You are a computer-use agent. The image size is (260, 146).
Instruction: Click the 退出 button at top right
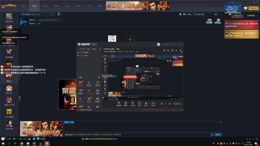point(216,14)
